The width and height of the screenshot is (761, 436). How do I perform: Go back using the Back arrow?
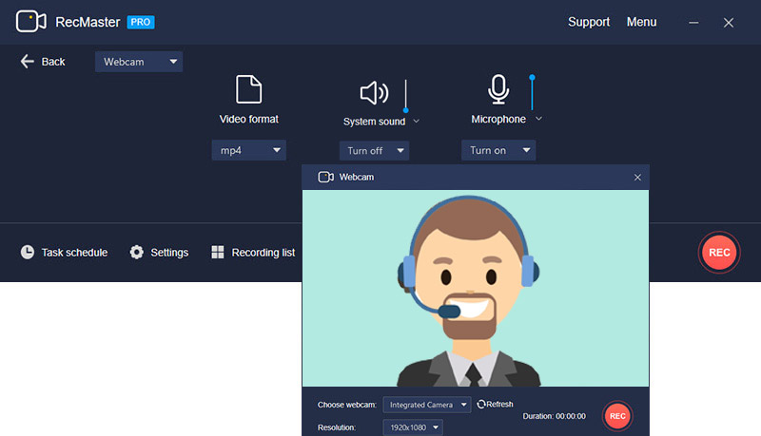pyautogui.click(x=28, y=62)
